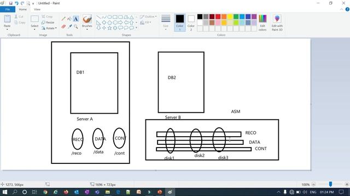Open the taskbar Search icon
350x196 pixels.
[x=15, y=192]
